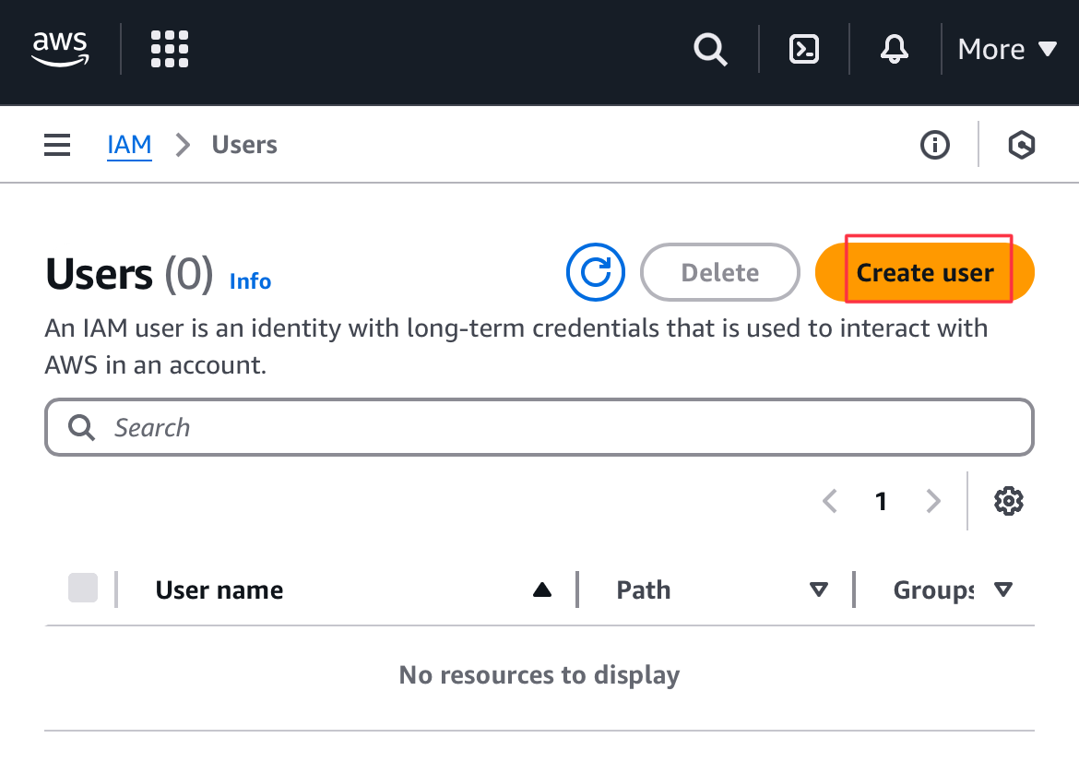Viewport: 1079px width, 762px height.
Task: Open table preferences gear icon
Action: [x=1008, y=501]
